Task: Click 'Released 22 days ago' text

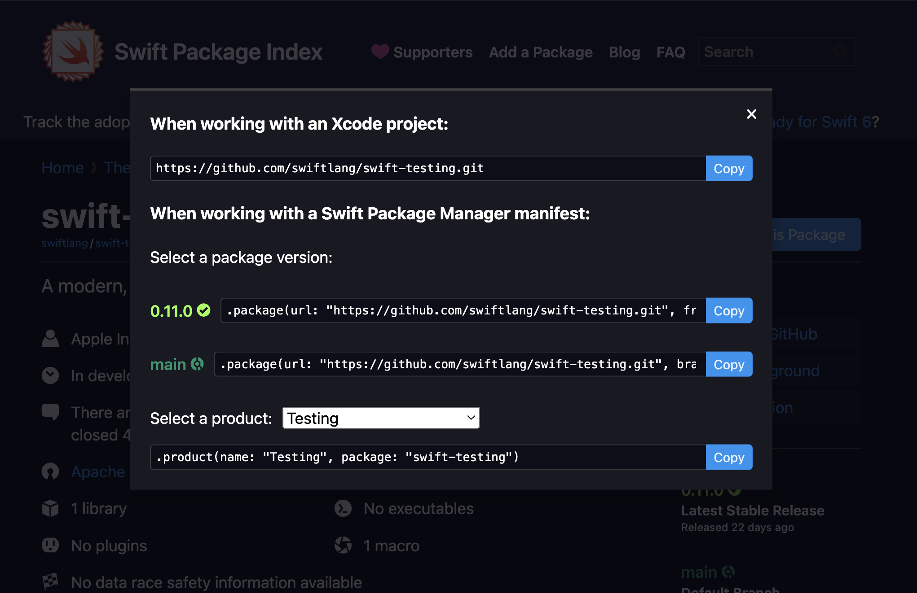Action: (737, 528)
